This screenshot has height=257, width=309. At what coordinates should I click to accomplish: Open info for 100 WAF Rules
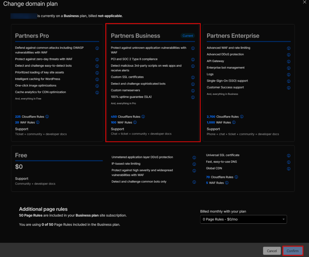click(x=135, y=123)
